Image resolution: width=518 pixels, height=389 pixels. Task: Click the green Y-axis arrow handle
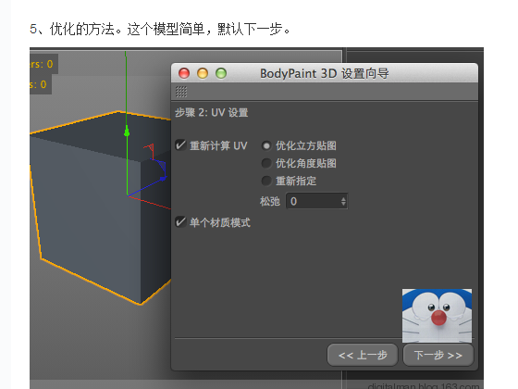pos(127,132)
